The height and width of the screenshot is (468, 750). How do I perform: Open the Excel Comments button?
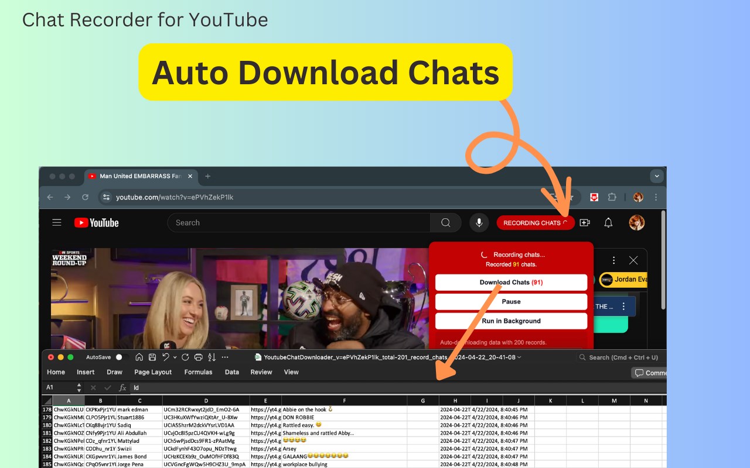coord(649,373)
